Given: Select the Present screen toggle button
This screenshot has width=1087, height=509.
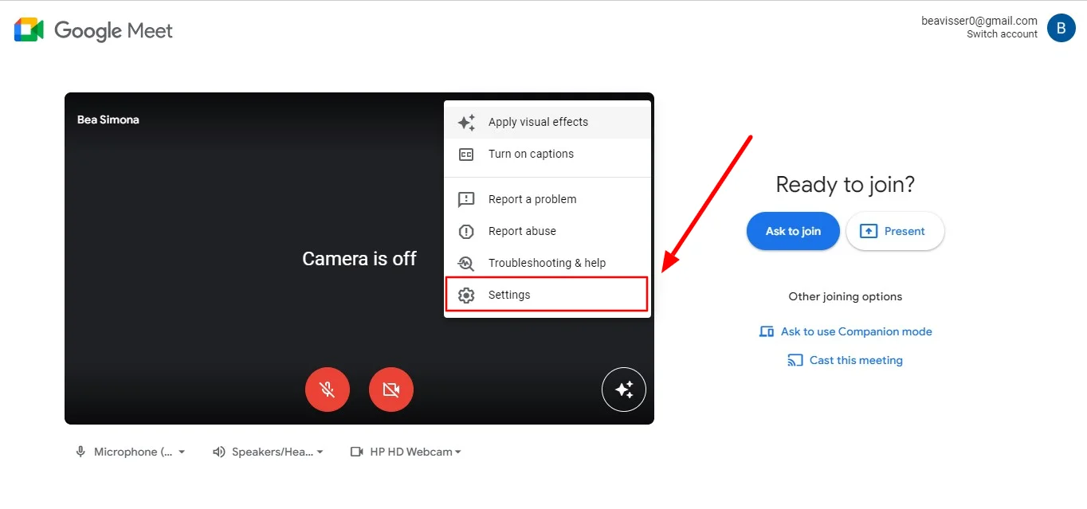Looking at the screenshot, I should coord(895,231).
